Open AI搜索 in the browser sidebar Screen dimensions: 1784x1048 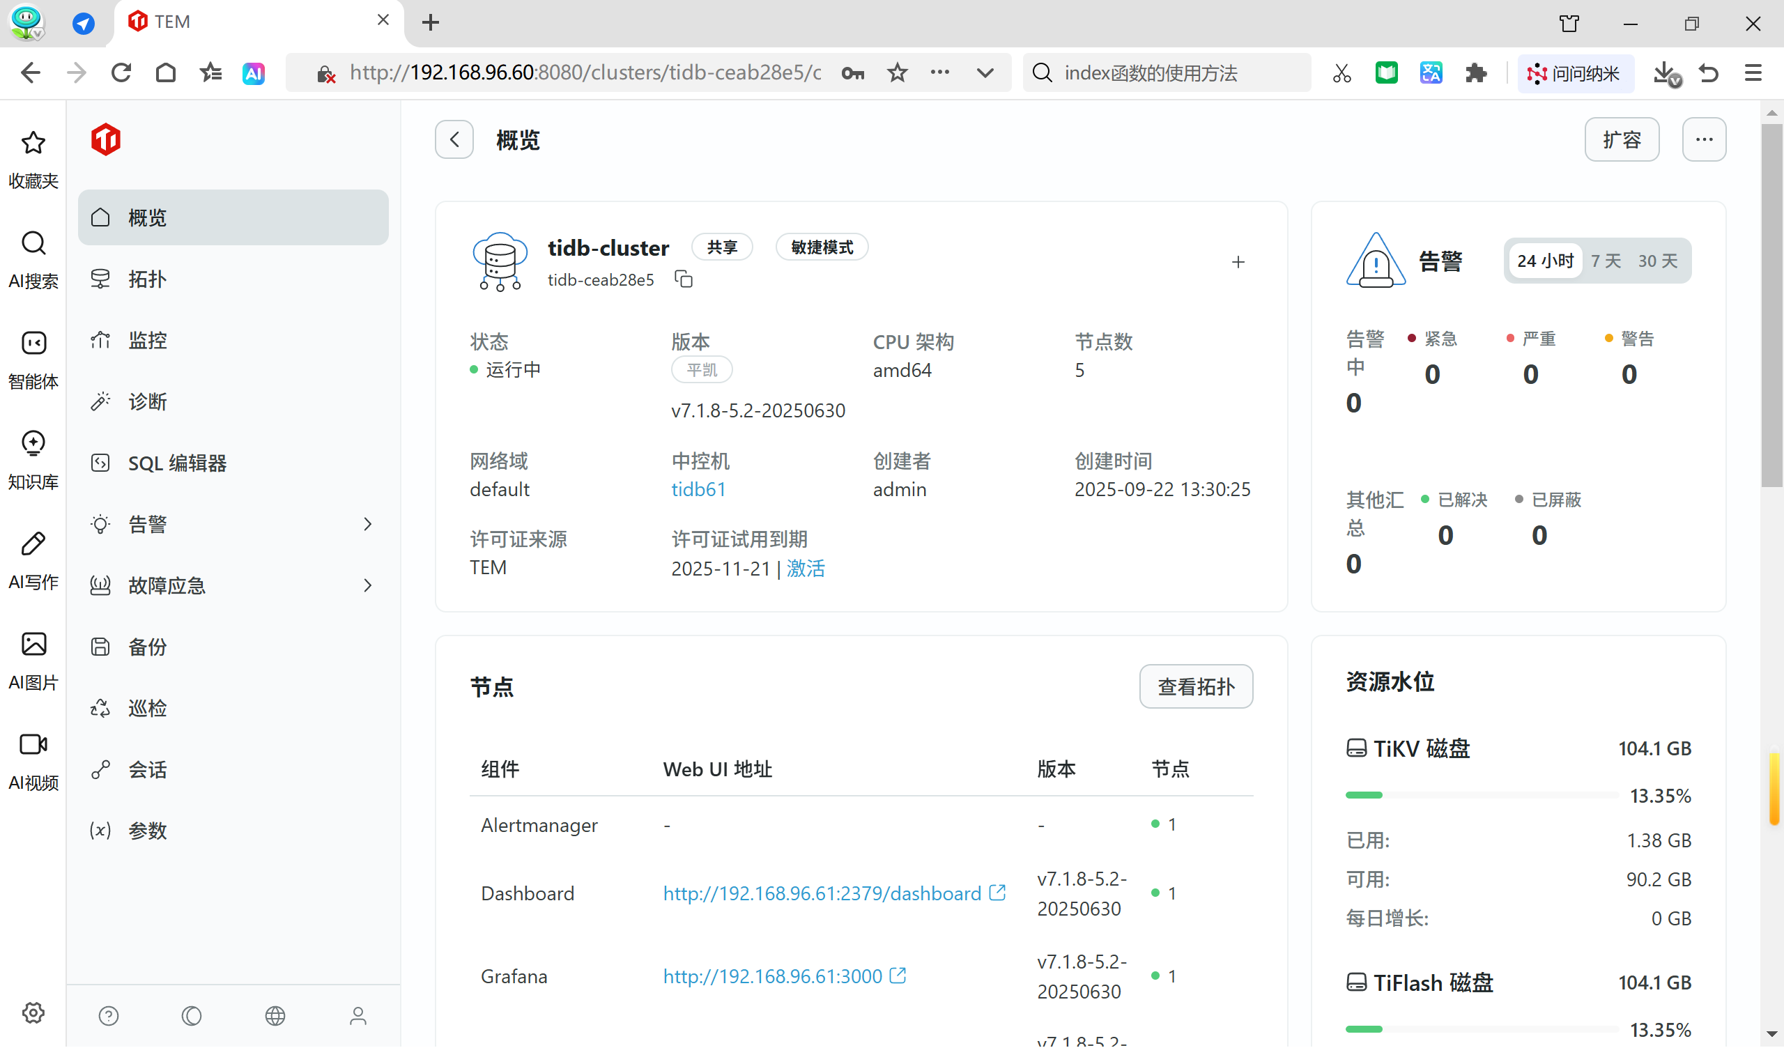click(33, 260)
